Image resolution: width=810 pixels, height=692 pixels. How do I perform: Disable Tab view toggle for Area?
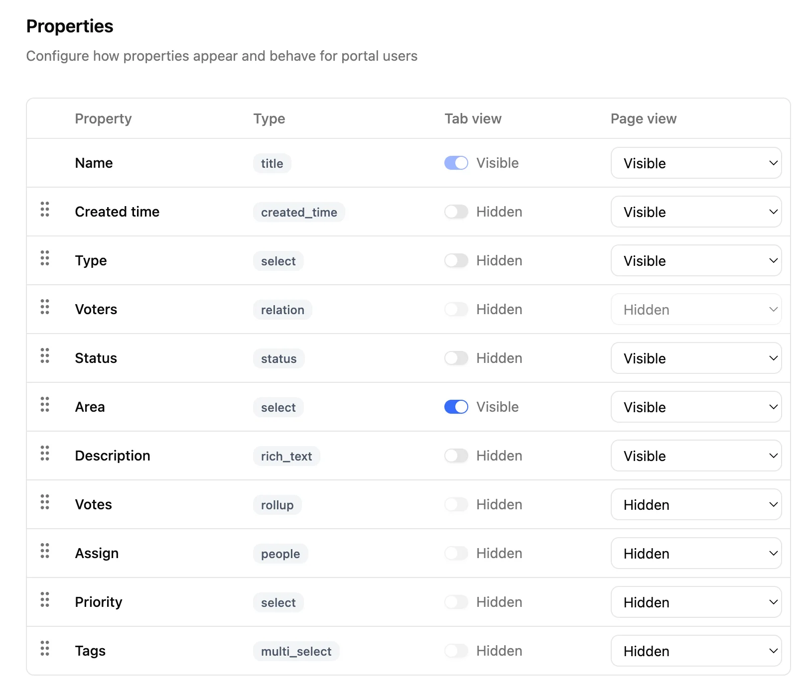click(x=456, y=407)
